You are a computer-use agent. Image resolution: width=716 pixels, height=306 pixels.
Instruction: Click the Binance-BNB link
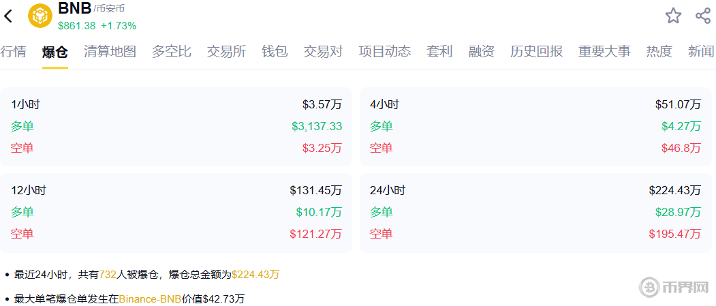(150, 299)
